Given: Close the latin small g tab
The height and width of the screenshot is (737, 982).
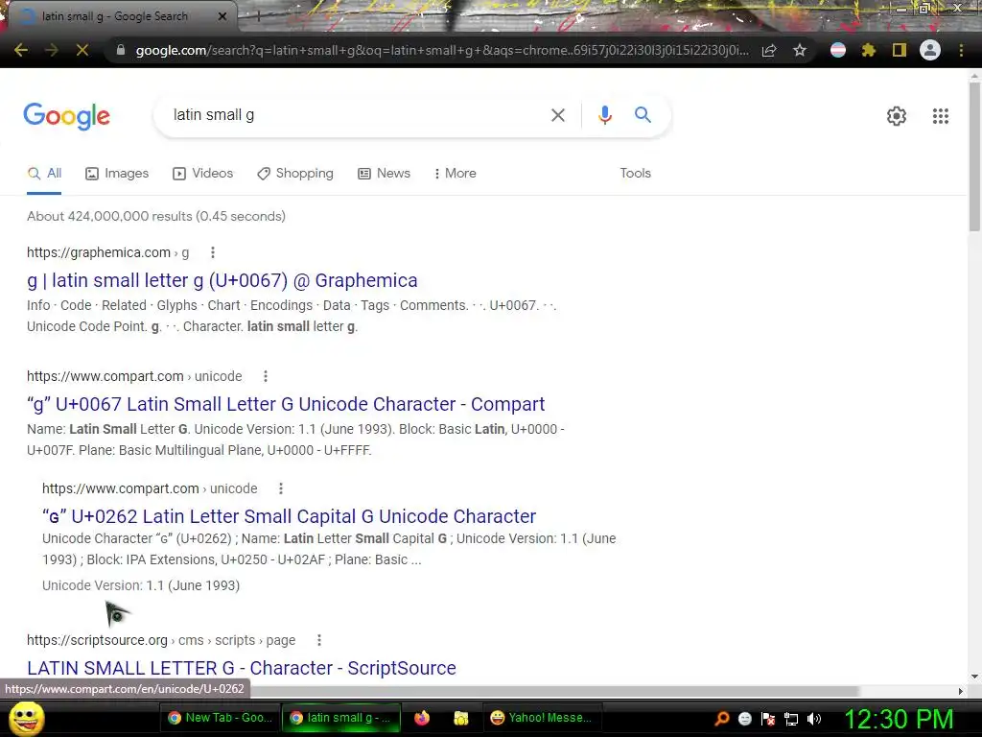Looking at the screenshot, I should pyautogui.click(x=222, y=16).
